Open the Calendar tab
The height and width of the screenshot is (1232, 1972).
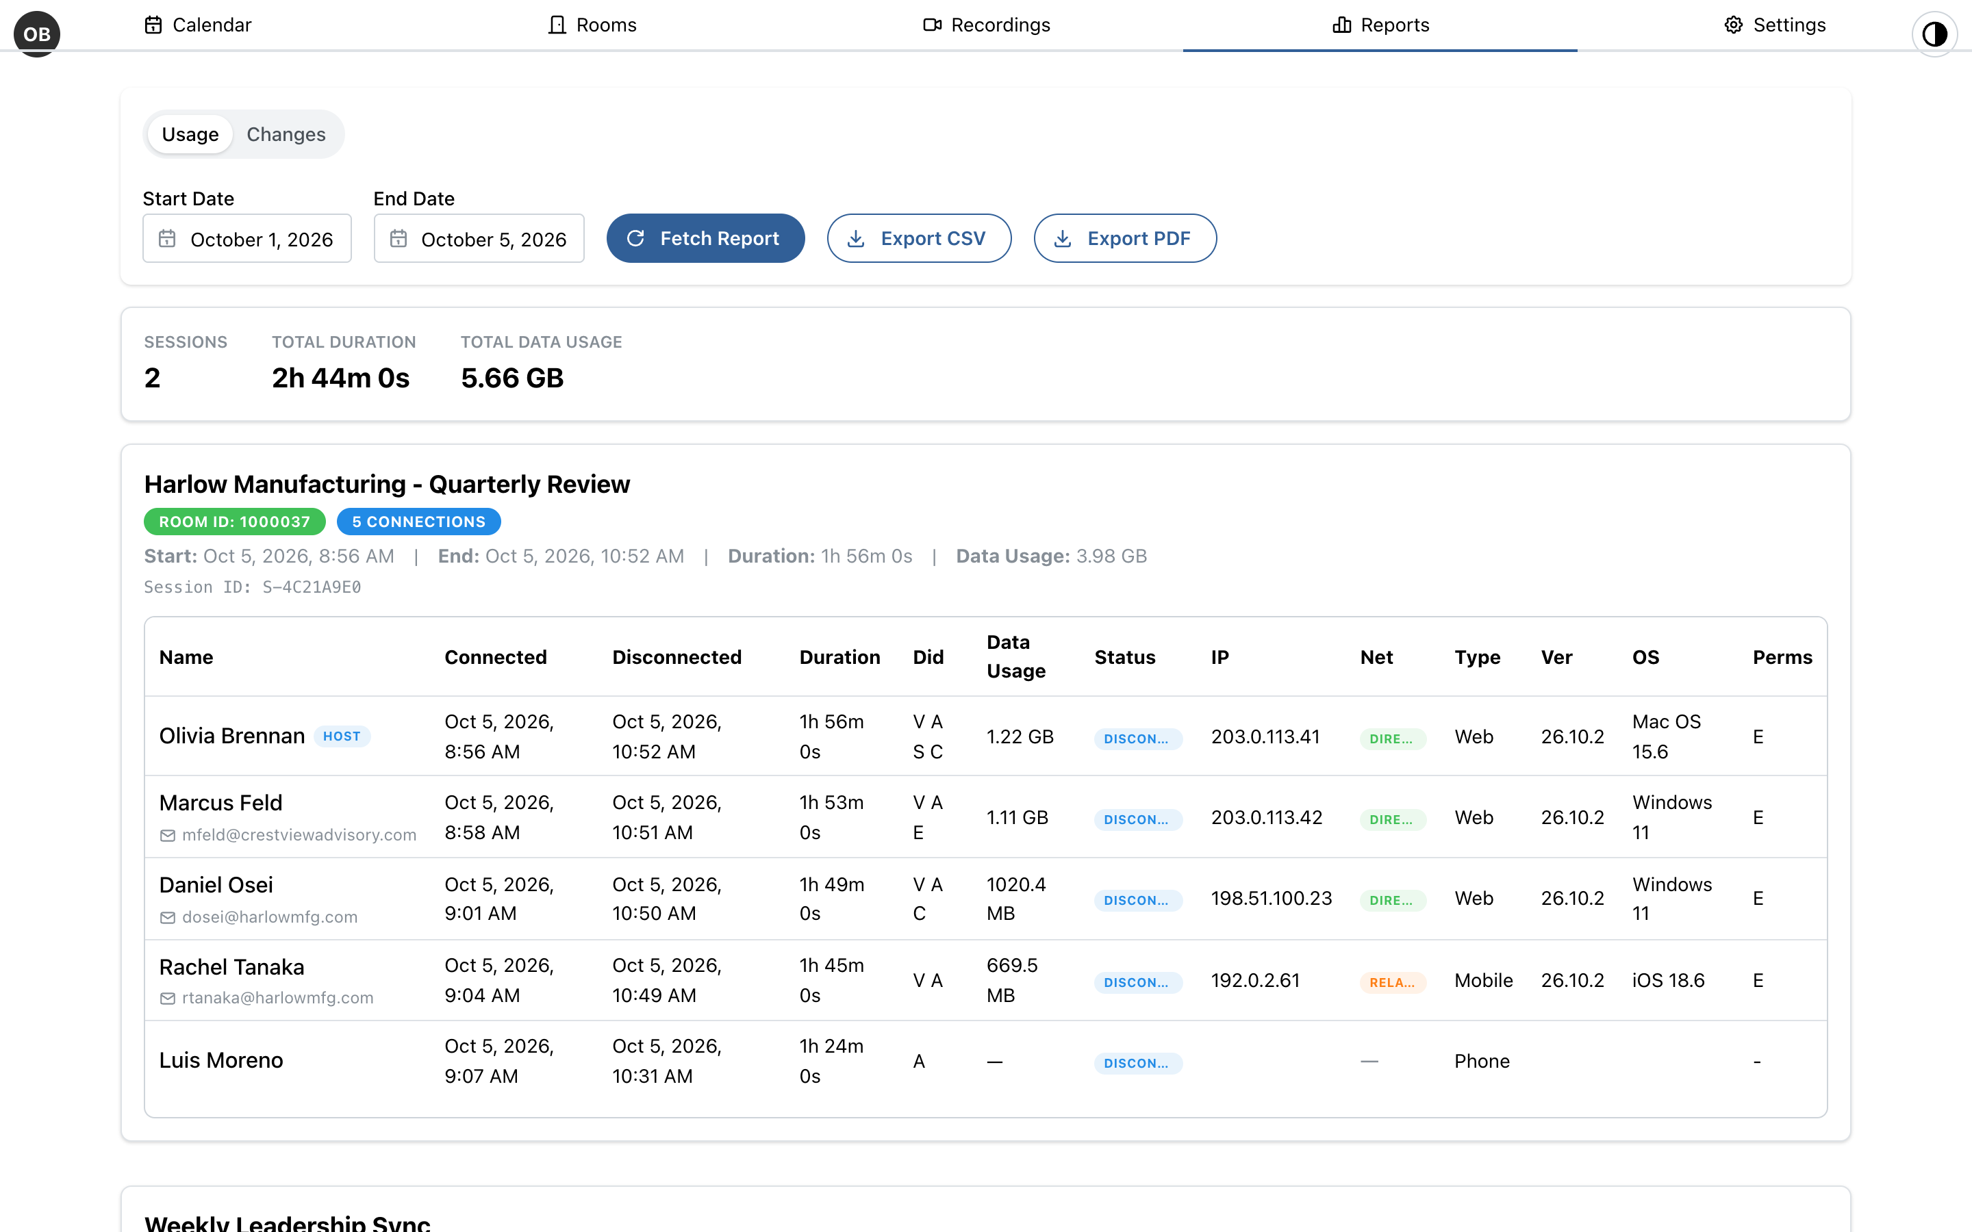pyautogui.click(x=197, y=25)
